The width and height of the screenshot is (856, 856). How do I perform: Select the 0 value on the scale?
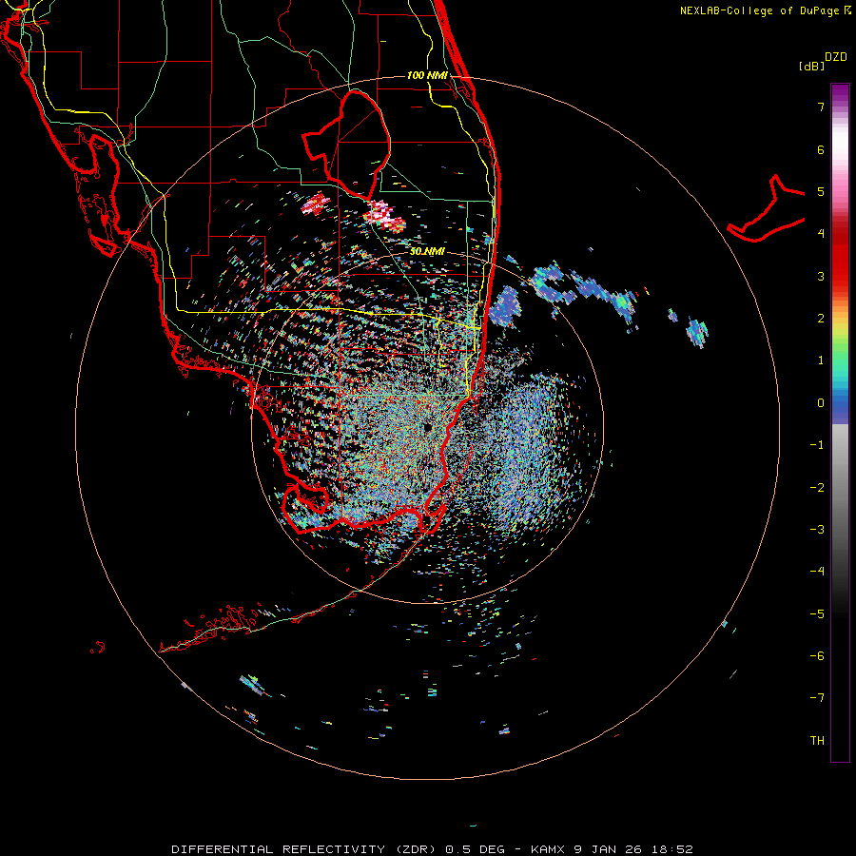pos(821,403)
